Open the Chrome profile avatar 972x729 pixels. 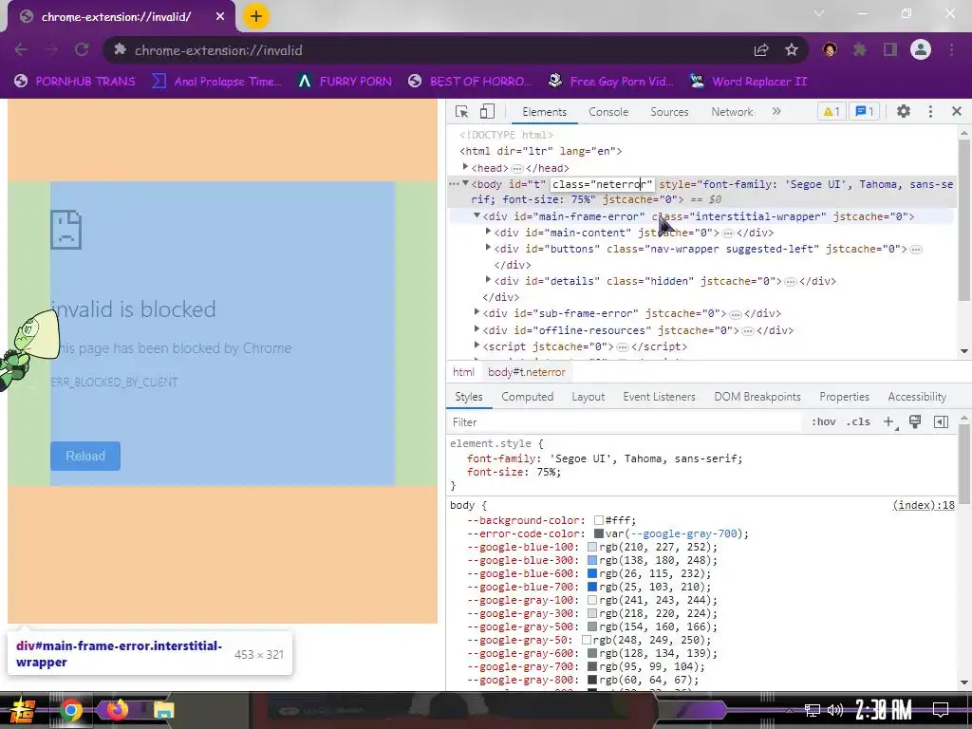click(x=921, y=49)
